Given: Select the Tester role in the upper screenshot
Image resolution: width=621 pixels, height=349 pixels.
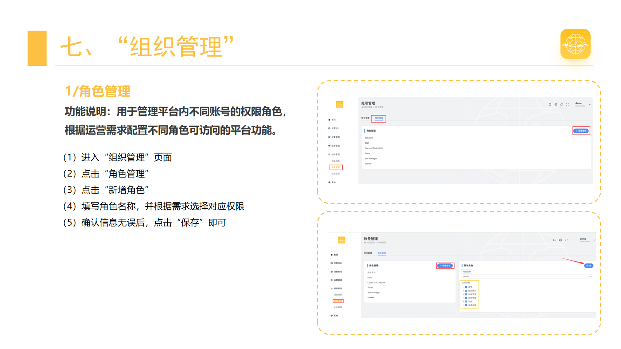Looking at the screenshot, I should 368,154.
